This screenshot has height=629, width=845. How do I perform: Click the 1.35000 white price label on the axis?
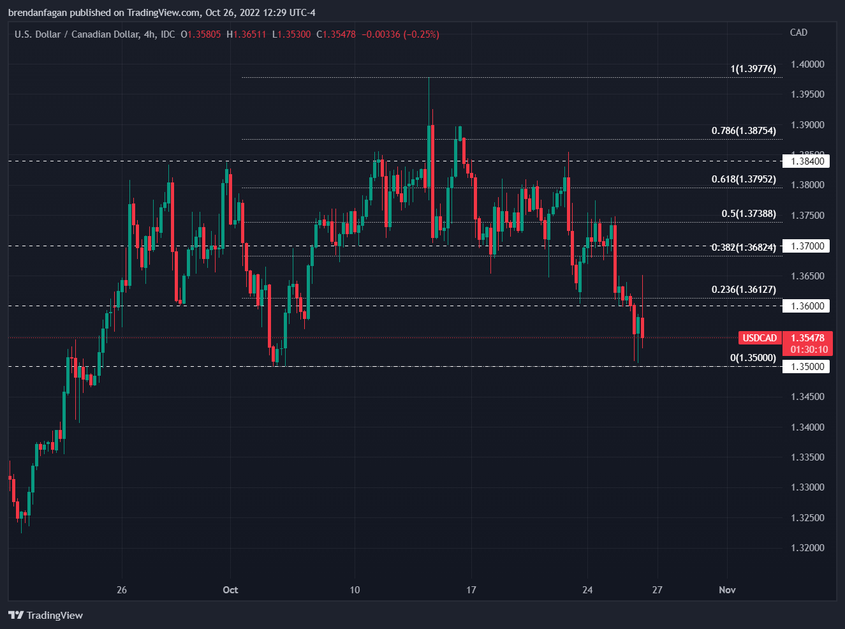[807, 367]
